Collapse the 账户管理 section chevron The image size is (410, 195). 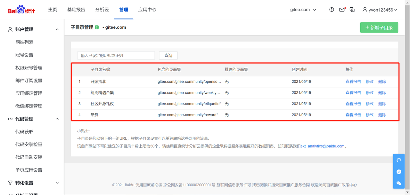[x=57, y=29]
